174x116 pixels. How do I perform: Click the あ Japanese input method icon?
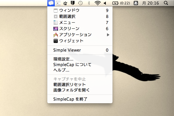[136, 3]
